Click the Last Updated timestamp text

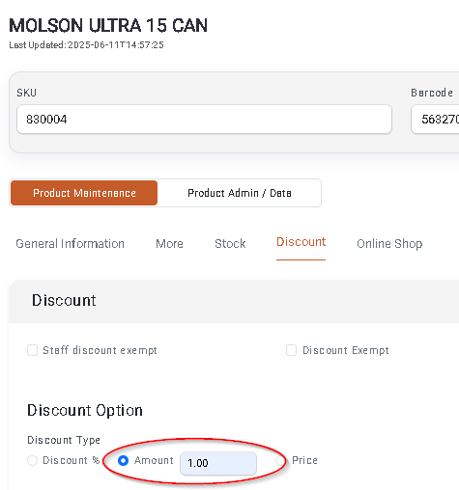(86, 45)
